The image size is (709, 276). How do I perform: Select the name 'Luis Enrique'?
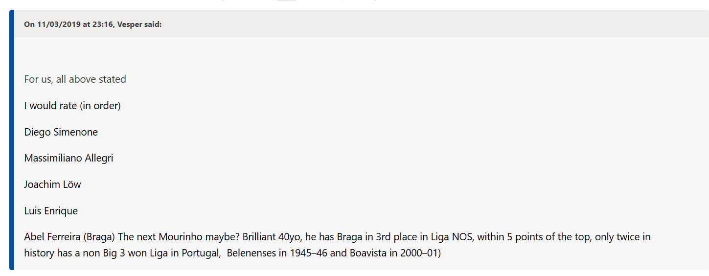click(x=51, y=211)
